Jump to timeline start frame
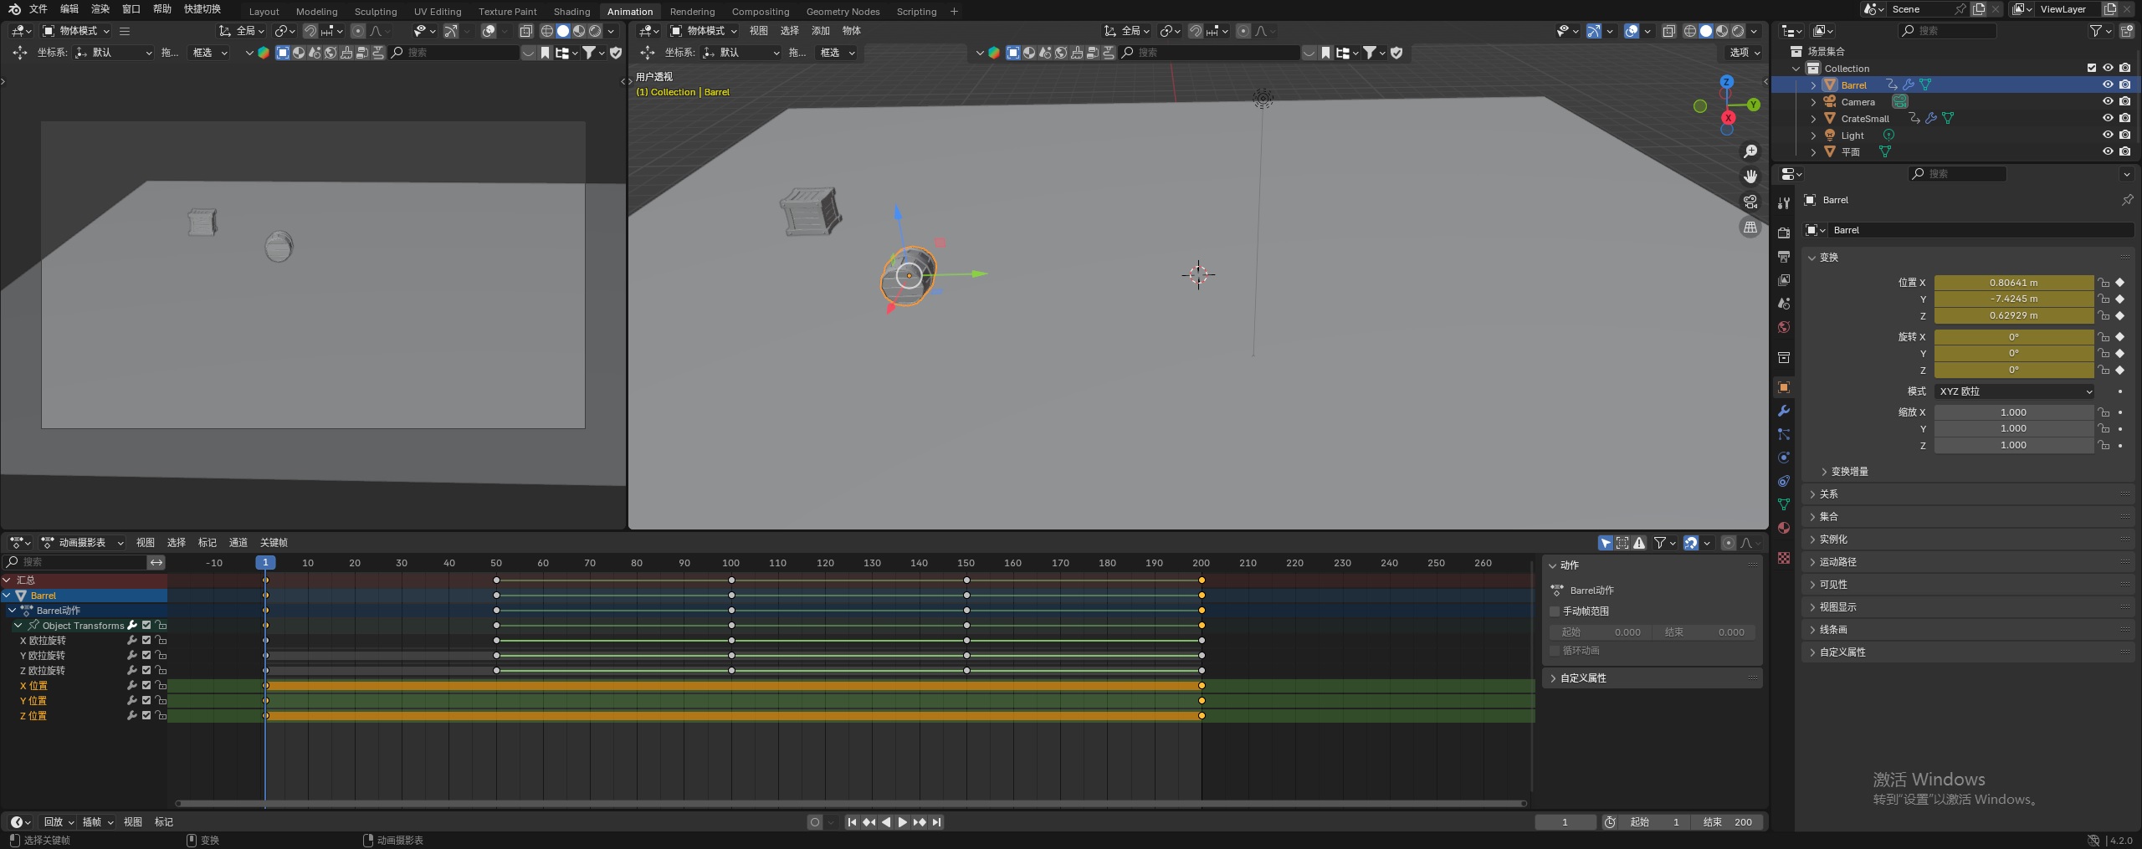 [x=852, y=822]
